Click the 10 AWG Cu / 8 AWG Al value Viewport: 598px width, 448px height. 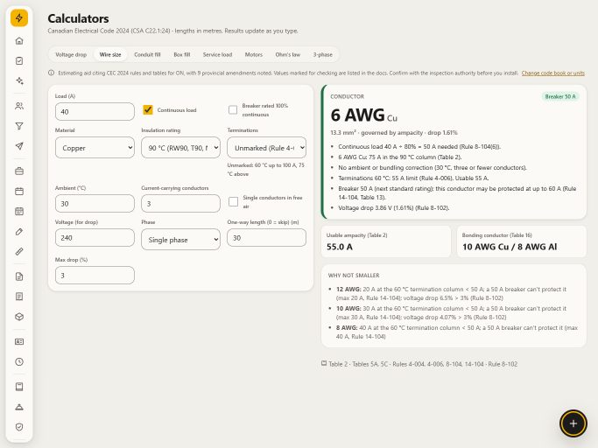tap(510, 247)
